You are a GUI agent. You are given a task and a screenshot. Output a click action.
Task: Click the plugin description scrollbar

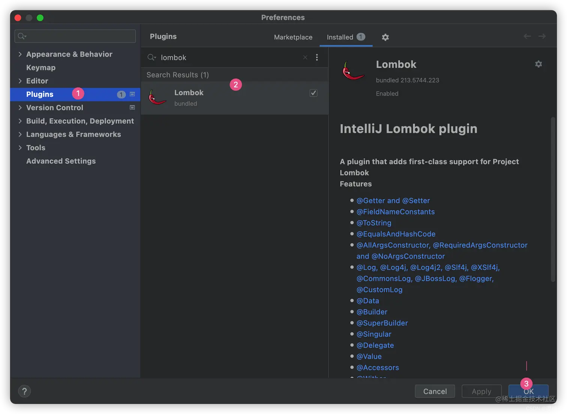click(x=553, y=199)
